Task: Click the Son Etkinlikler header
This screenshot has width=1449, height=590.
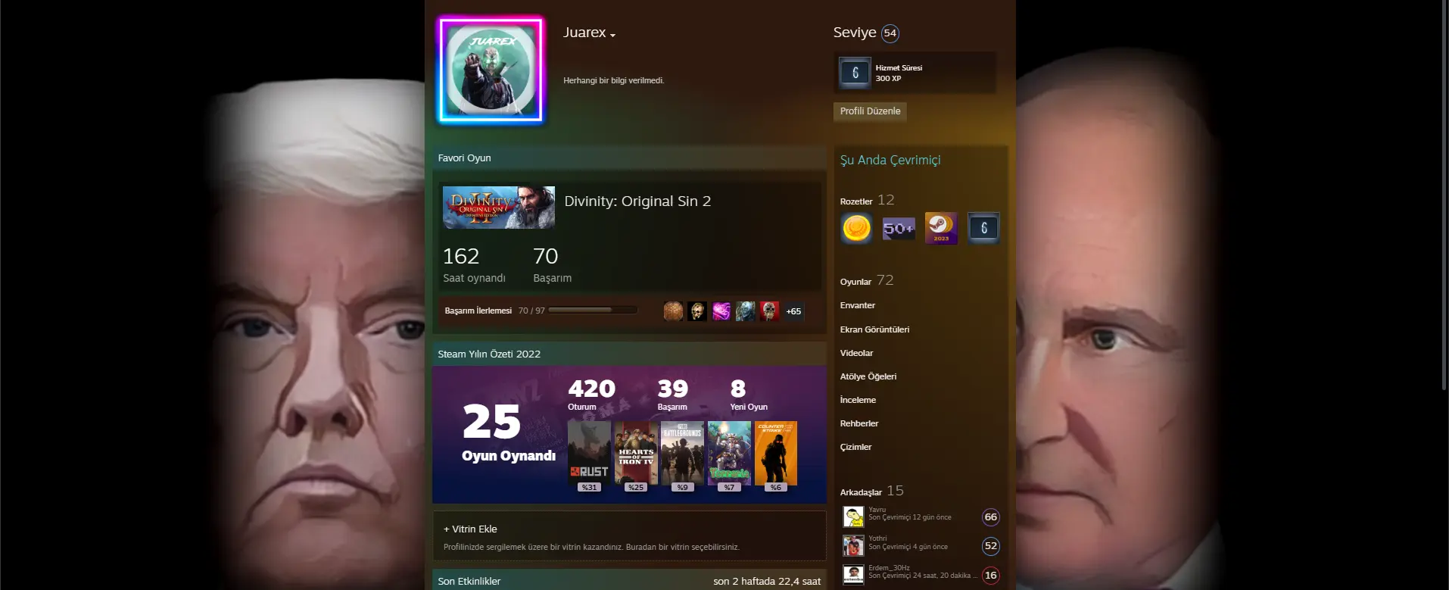Action: point(469,582)
